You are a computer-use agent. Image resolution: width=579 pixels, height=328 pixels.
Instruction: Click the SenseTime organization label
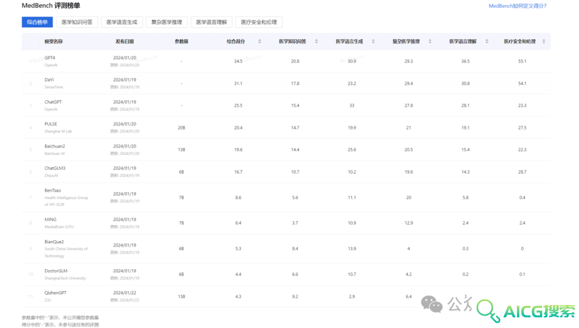[54, 87]
